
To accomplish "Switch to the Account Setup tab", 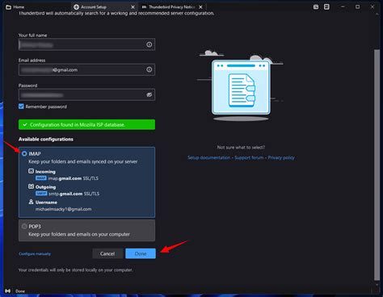I will [105, 7].
